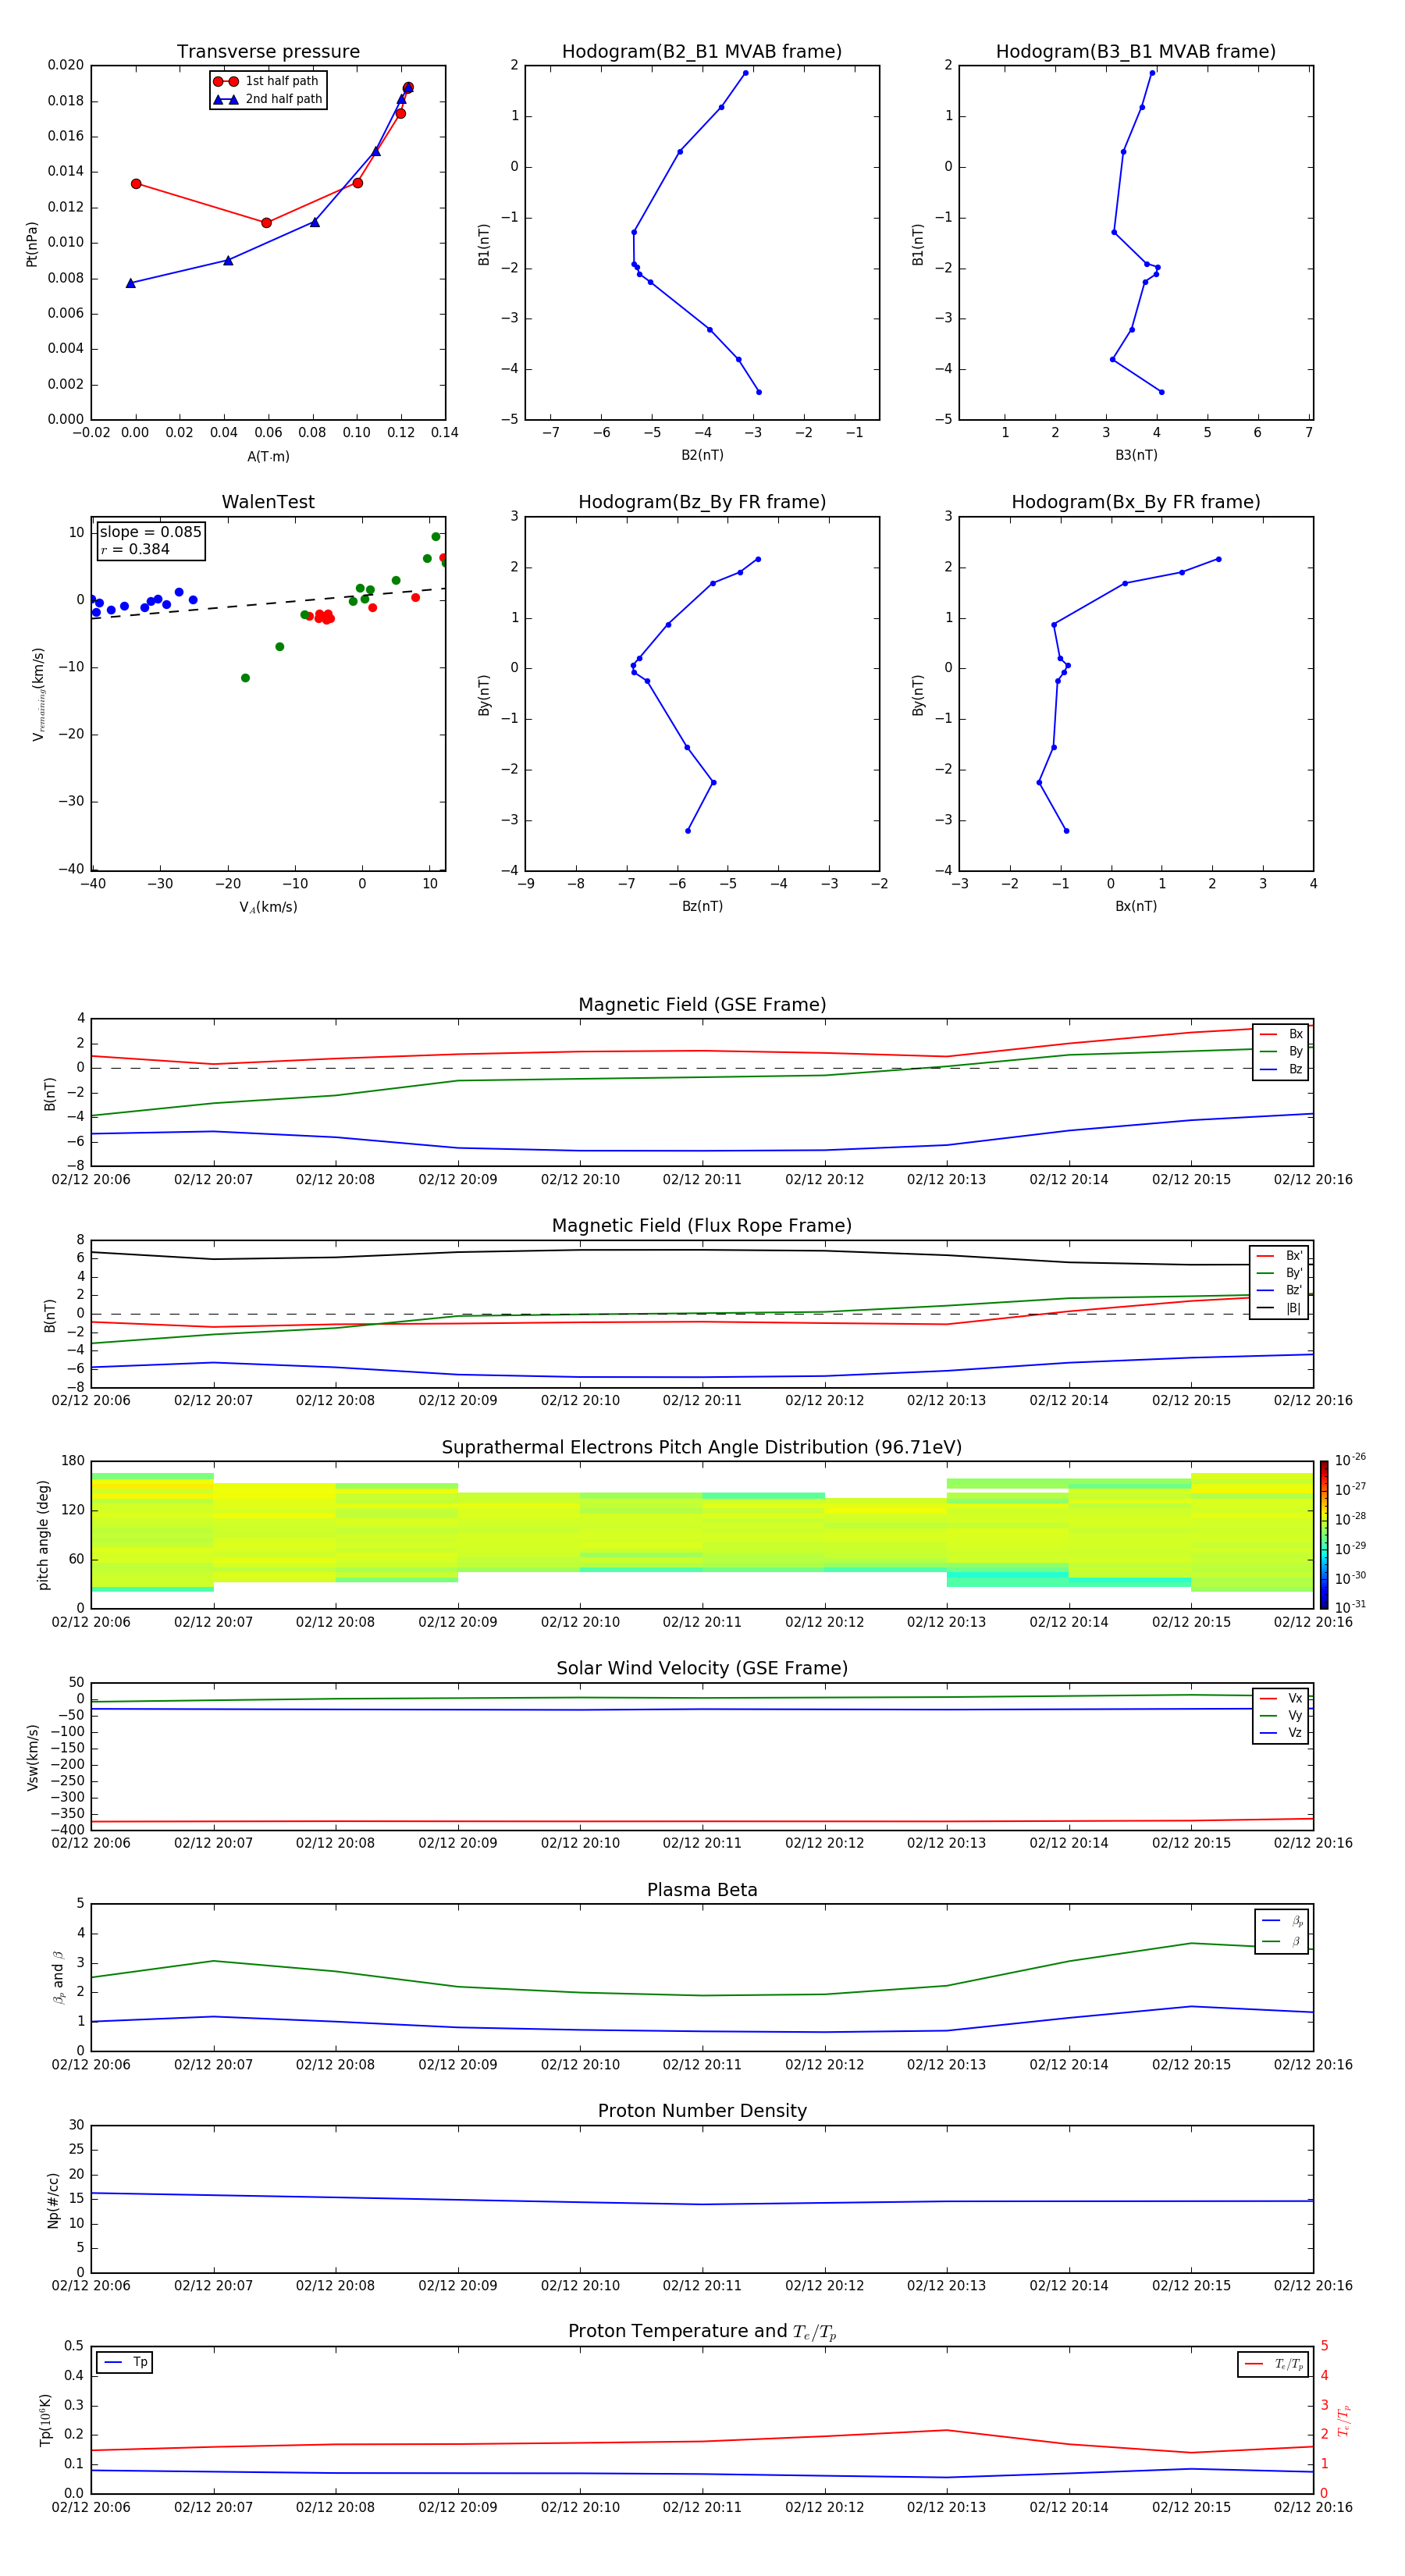
Task: Click the 'Magnetic Field (Flux Rope Frame)' title
Action: pyautogui.click(x=702, y=1226)
